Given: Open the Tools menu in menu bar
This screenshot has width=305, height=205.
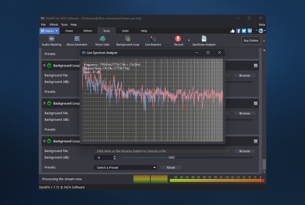Looking at the screenshot, I should click(64, 25).
